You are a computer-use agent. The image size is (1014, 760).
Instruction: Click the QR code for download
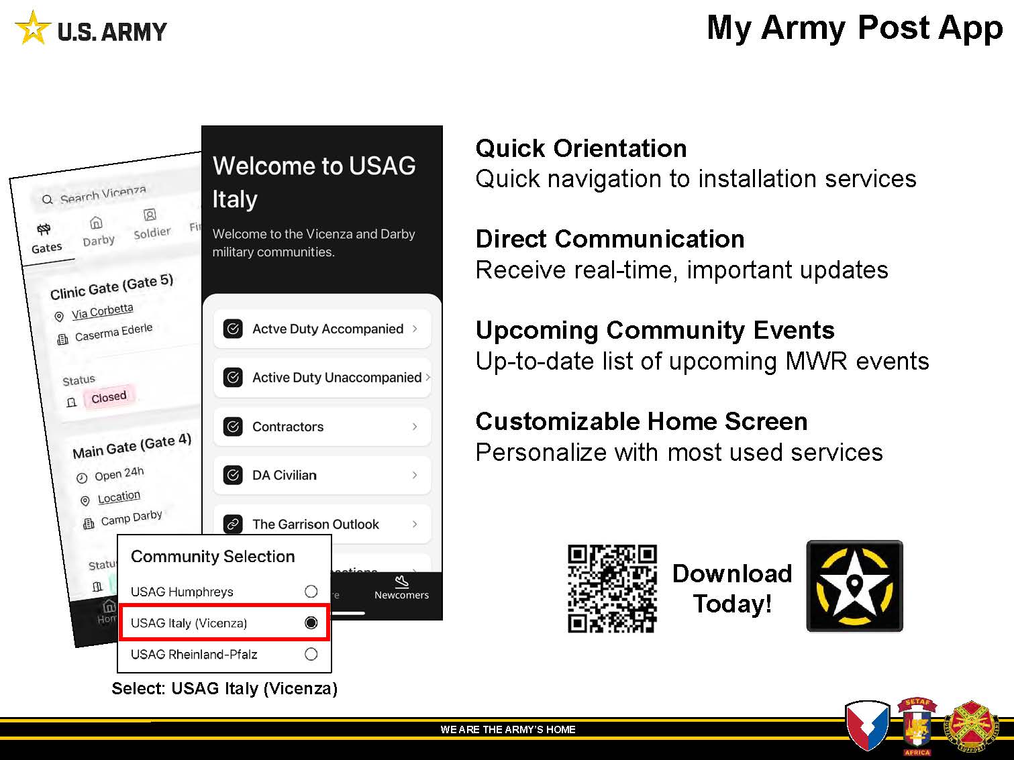tap(612, 588)
